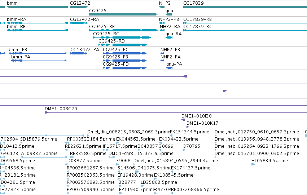Viewport: 307px width, 195px height.
Task: Click EST EP11930.3prime
Action: click(x=137, y=190)
